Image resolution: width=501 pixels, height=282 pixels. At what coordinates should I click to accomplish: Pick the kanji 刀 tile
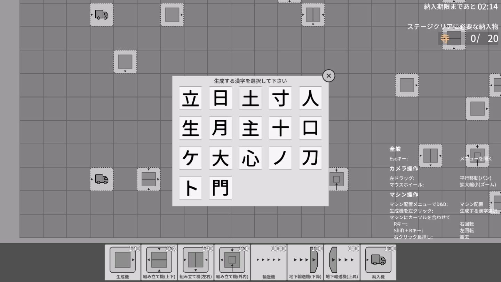click(310, 158)
